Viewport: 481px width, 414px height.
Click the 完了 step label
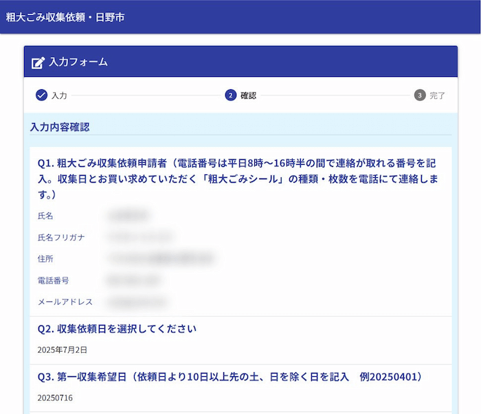coord(437,95)
